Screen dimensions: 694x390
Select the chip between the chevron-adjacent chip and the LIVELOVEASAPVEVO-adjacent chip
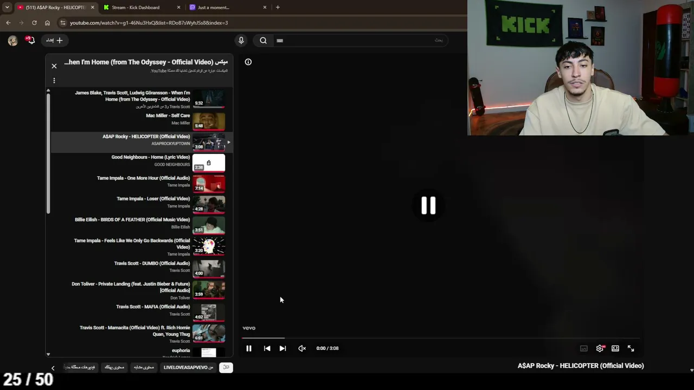click(x=114, y=367)
